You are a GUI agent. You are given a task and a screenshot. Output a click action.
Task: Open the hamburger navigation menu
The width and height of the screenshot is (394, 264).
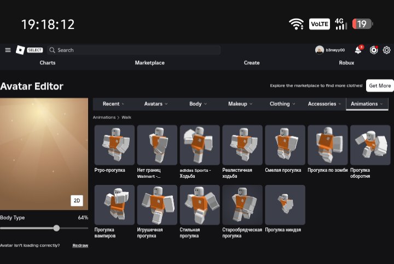click(8, 50)
